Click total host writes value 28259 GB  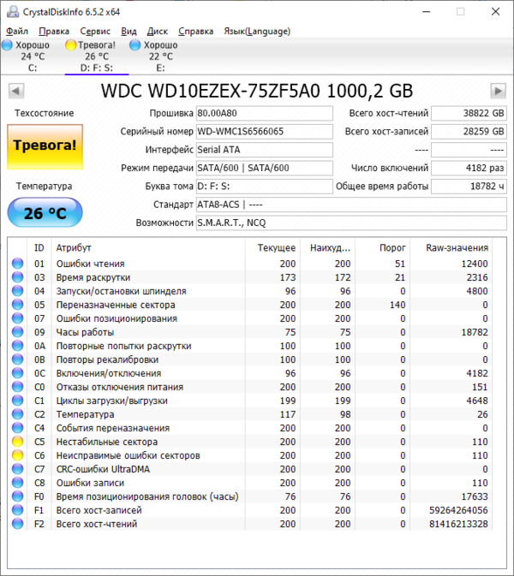(469, 132)
